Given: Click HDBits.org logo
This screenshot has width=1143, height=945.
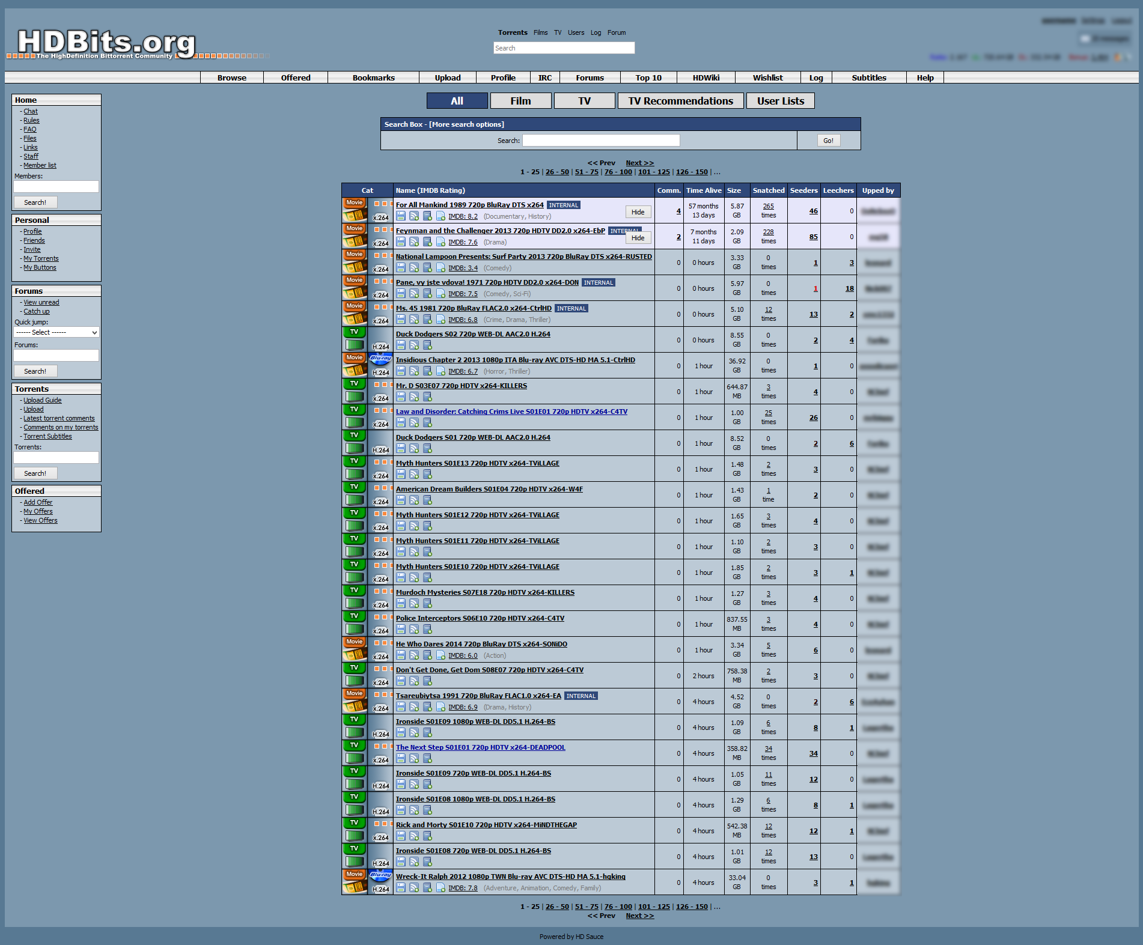Looking at the screenshot, I should click(106, 44).
